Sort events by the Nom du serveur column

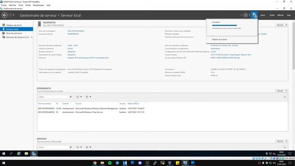pyautogui.click(x=45, y=103)
